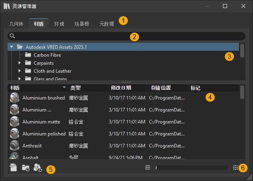Click the update assets shapes icon

click(x=38, y=168)
